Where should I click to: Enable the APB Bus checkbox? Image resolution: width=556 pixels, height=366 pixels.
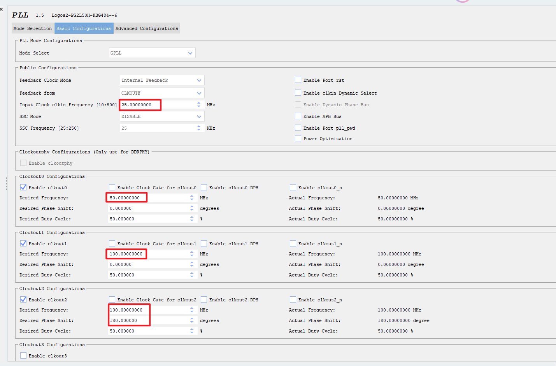298,116
